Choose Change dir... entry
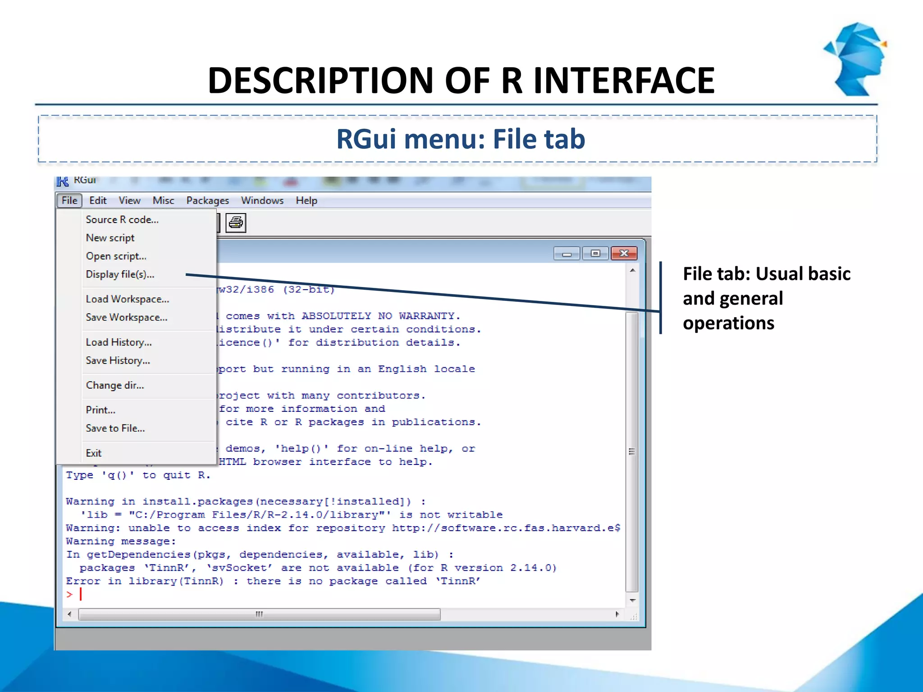The height and width of the screenshot is (692, 923). (137, 385)
